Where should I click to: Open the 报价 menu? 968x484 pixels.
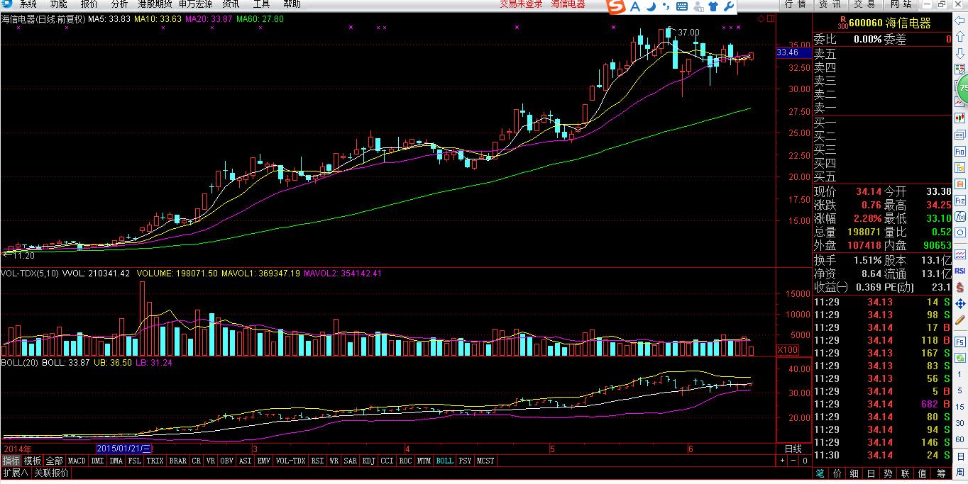89,4
